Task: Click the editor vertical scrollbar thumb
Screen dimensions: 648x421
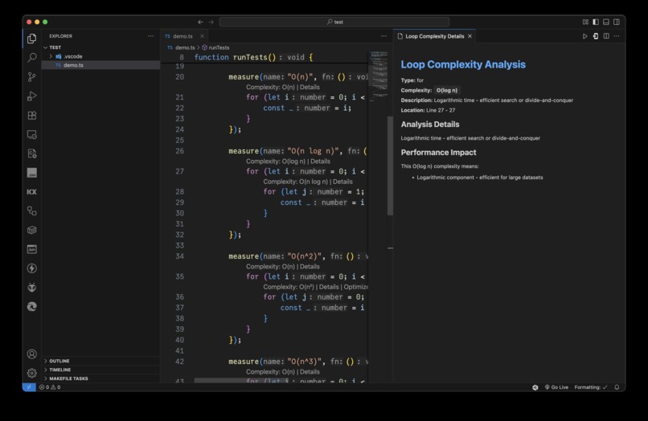Action: (390, 166)
